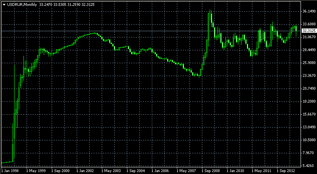Click the 33.6080 price scale label
Viewport: 317px width, 174px height.
pyautogui.click(x=309, y=24)
